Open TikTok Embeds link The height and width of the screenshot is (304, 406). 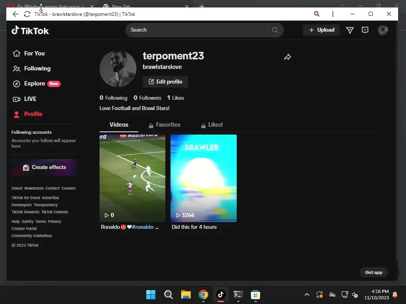pyautogui.click(x=55, y=212)
